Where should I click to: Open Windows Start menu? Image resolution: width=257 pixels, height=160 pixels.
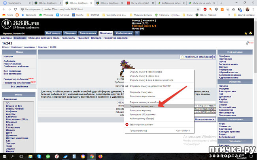pyautogui.click(x=4, y=156)
